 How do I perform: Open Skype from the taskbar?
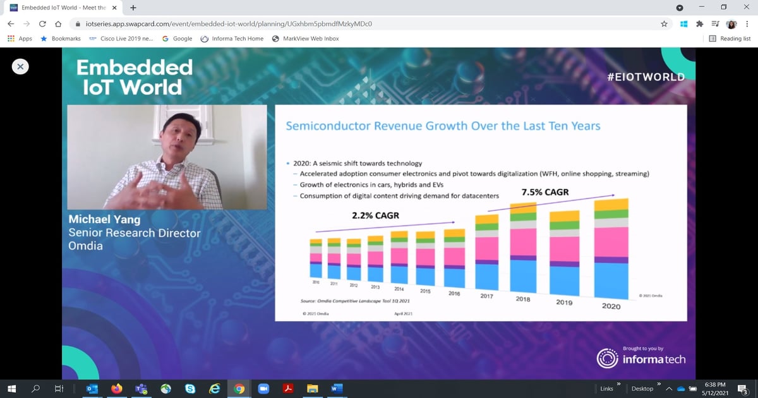tap(189, 388)
